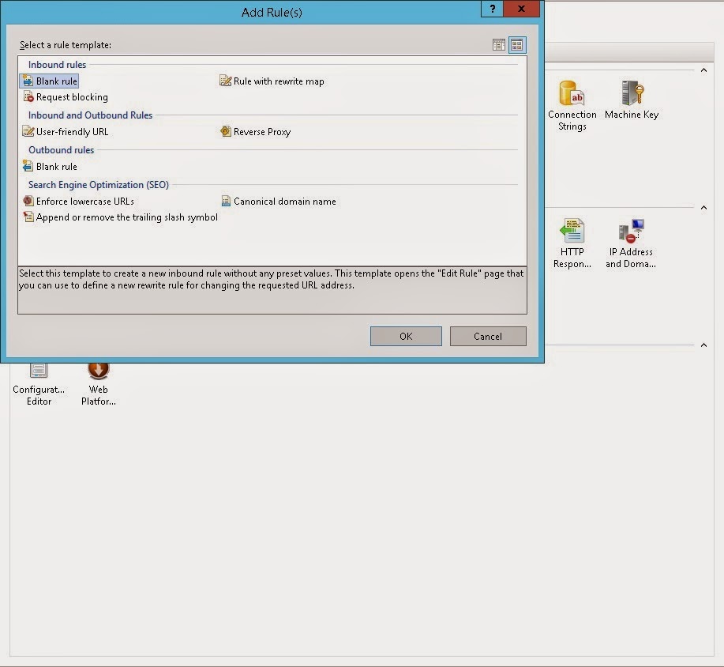Viewport: 724px width, 667px height.
Task: Collapse the group containing HTTP Response Headers
Action: tap(703, 208)
